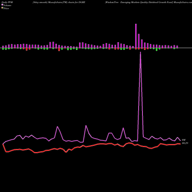Click the green-red Price legend swatch
This screenshot has width=192, height=192.
2,8
